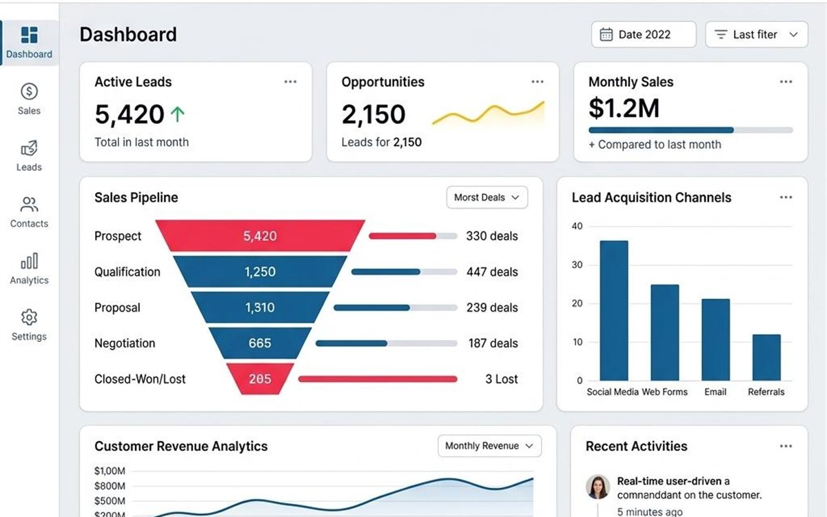The height and width of the screenshot is (517, 827).
Task: Click the Opportunities sparkline chart
Action: point(488,114)
